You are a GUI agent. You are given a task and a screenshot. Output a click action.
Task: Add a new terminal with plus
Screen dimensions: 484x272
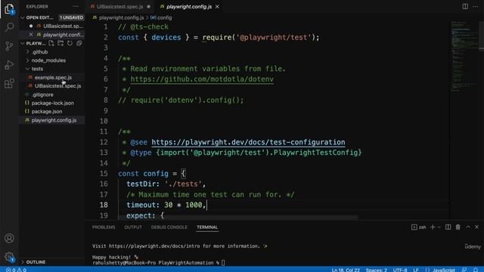(x=433, y=227)
